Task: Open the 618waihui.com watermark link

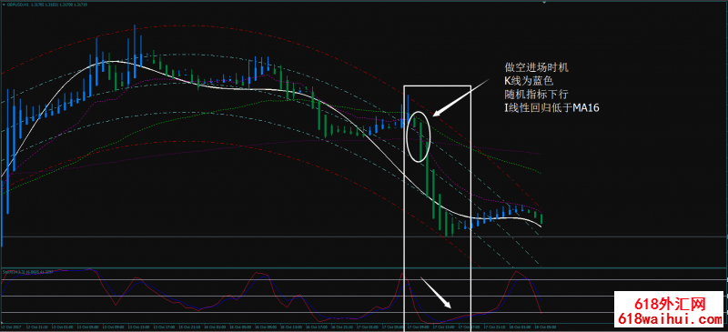Action: (670, 319)
